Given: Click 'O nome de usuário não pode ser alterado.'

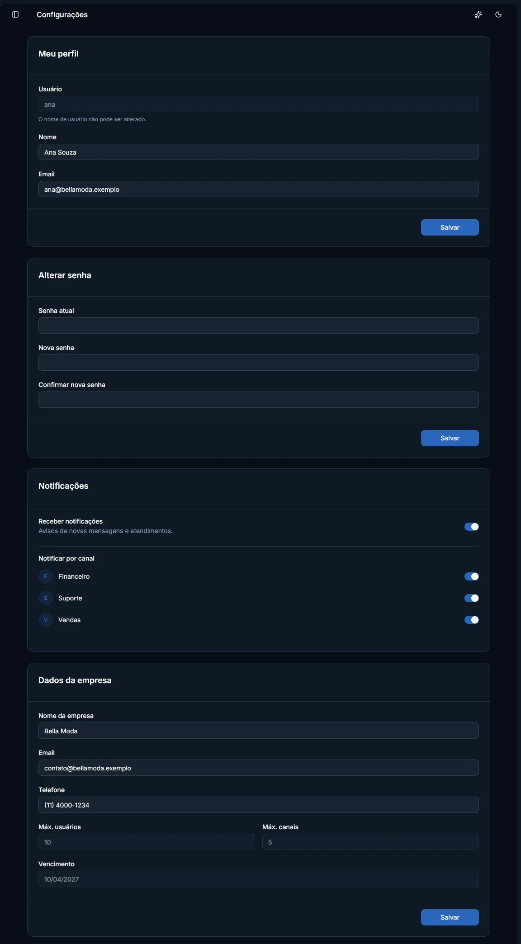Looking at the screenshot, I should coord(92,119).
